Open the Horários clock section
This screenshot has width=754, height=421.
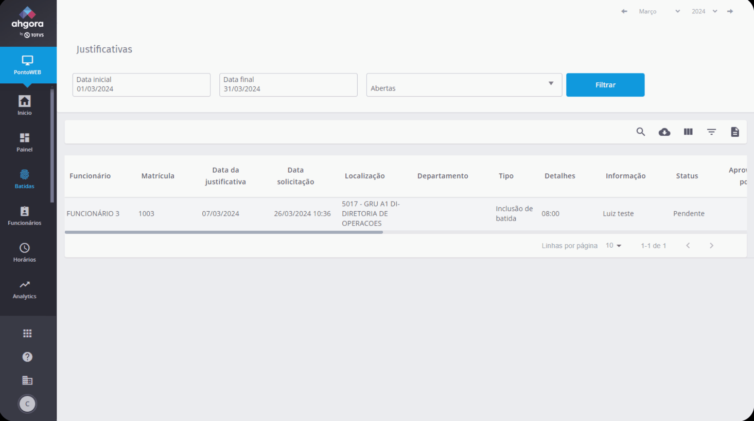(25, 252)
